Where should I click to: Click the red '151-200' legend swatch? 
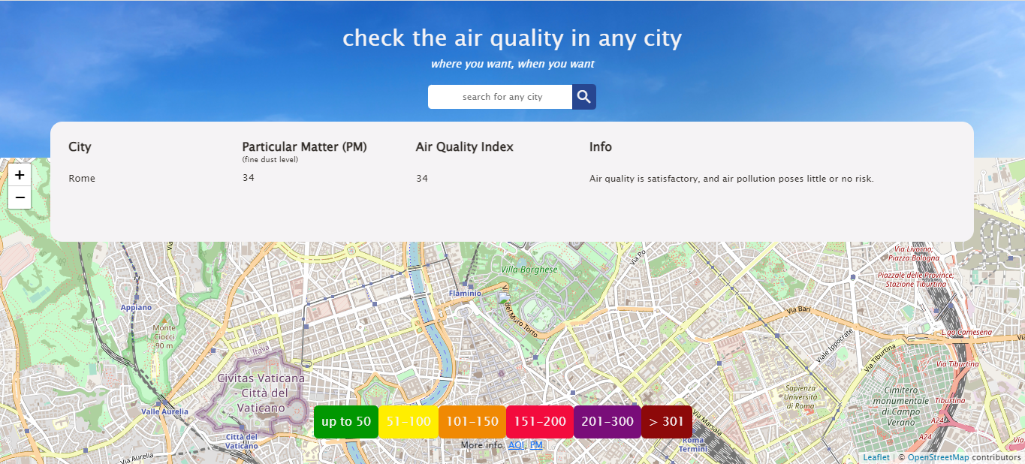[x=539, y=421]
